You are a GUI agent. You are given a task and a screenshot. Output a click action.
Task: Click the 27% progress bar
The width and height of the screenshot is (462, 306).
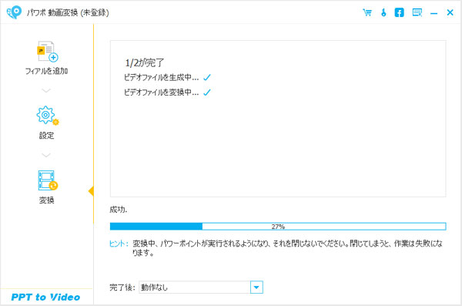click(278, 227)
